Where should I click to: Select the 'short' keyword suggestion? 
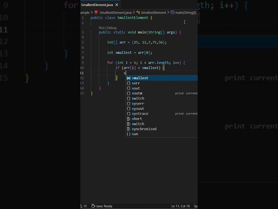[162, 119]
